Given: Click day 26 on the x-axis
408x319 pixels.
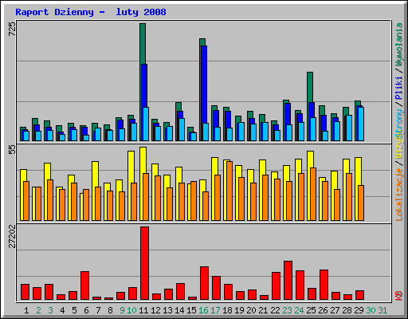Looking at the screenshot, I should 323,310.
